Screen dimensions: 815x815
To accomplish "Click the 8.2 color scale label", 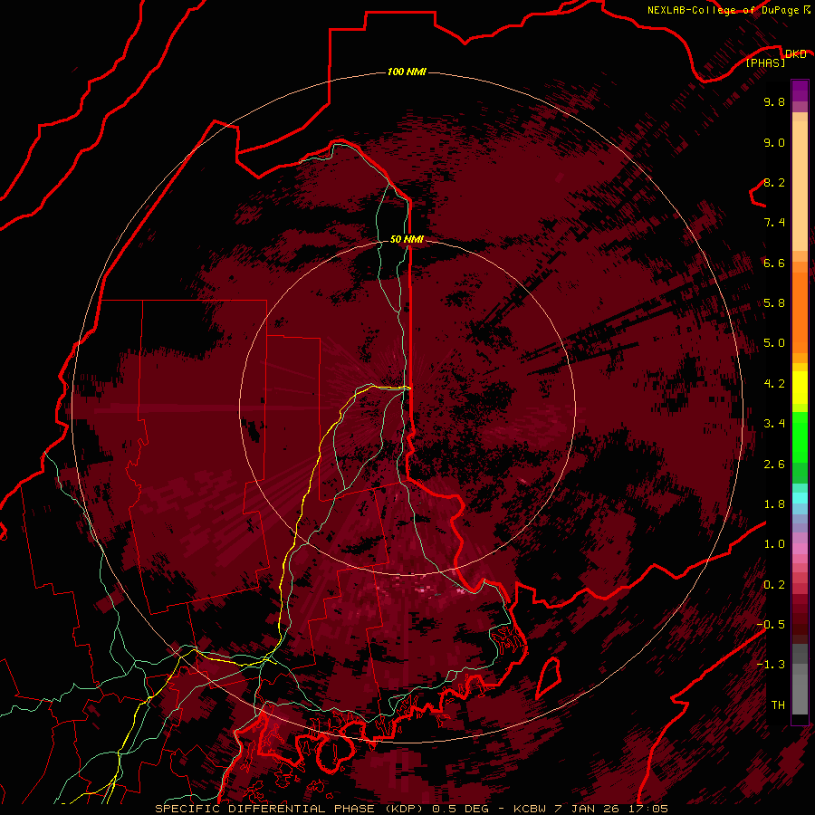I will pos(774,182).
